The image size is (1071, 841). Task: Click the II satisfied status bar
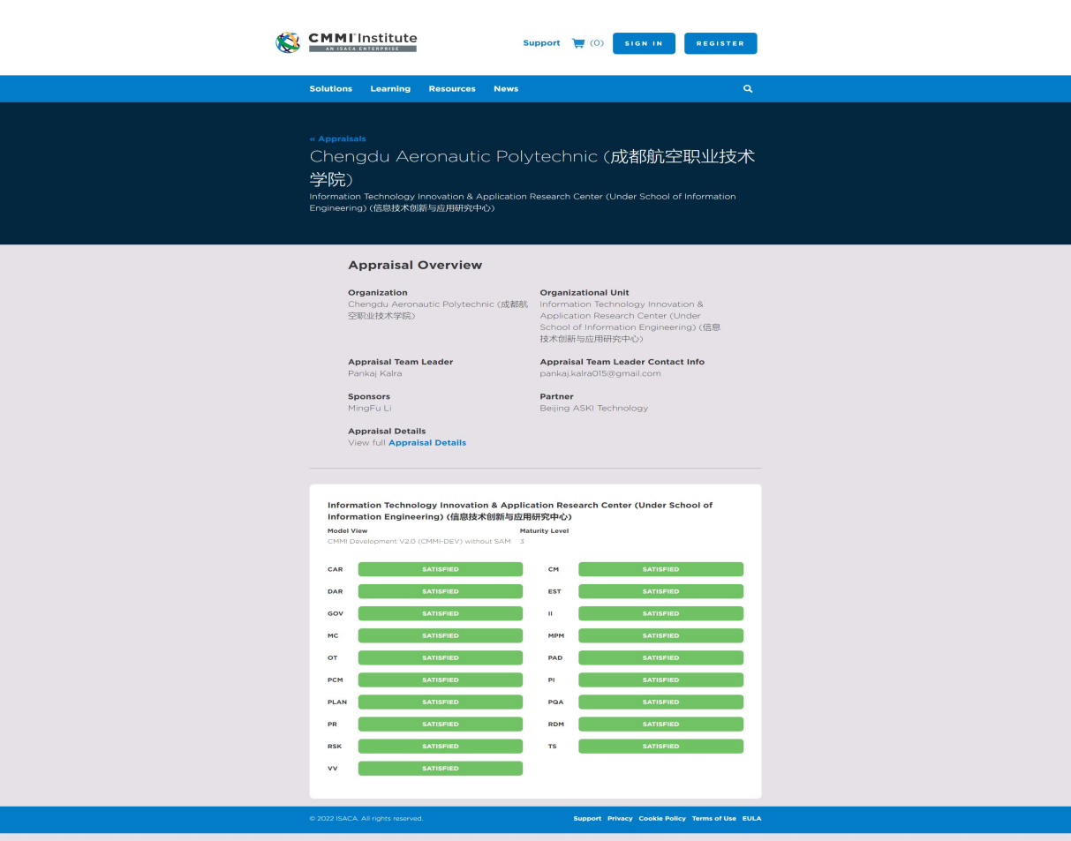coord(660,613)
